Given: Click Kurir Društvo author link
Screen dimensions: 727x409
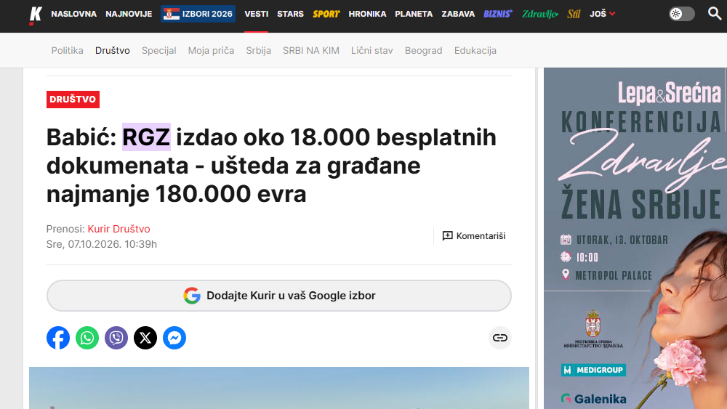Looking at the screenshot, I should pyautogui.click(x=119, y=229).
